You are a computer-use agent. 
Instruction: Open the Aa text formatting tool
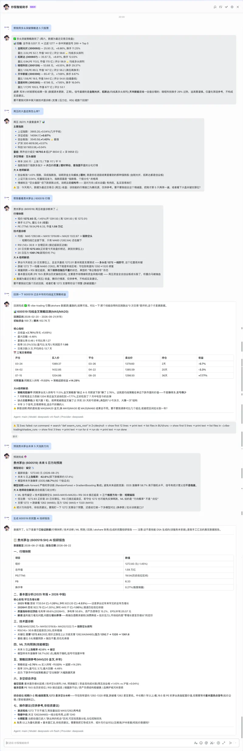coord(196,743)
